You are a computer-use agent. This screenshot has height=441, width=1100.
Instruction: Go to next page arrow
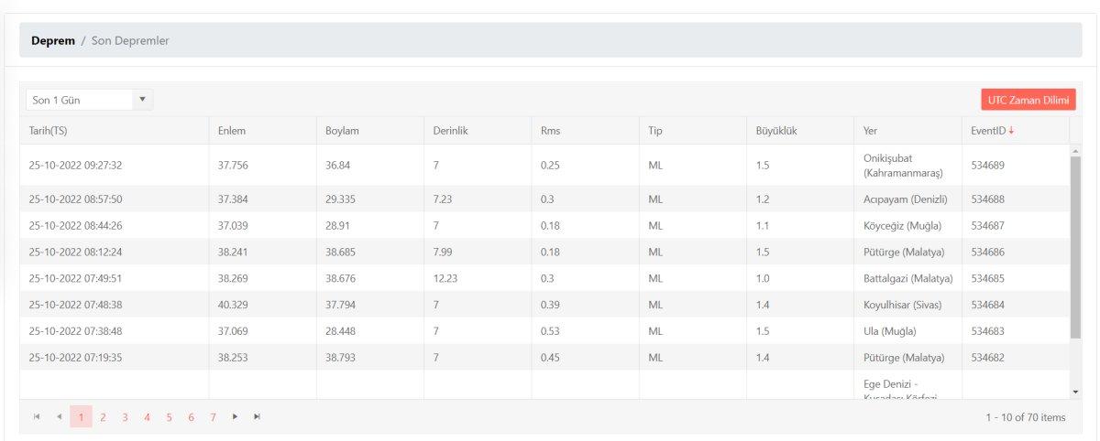pyautogui.click(x=236, y=417)
